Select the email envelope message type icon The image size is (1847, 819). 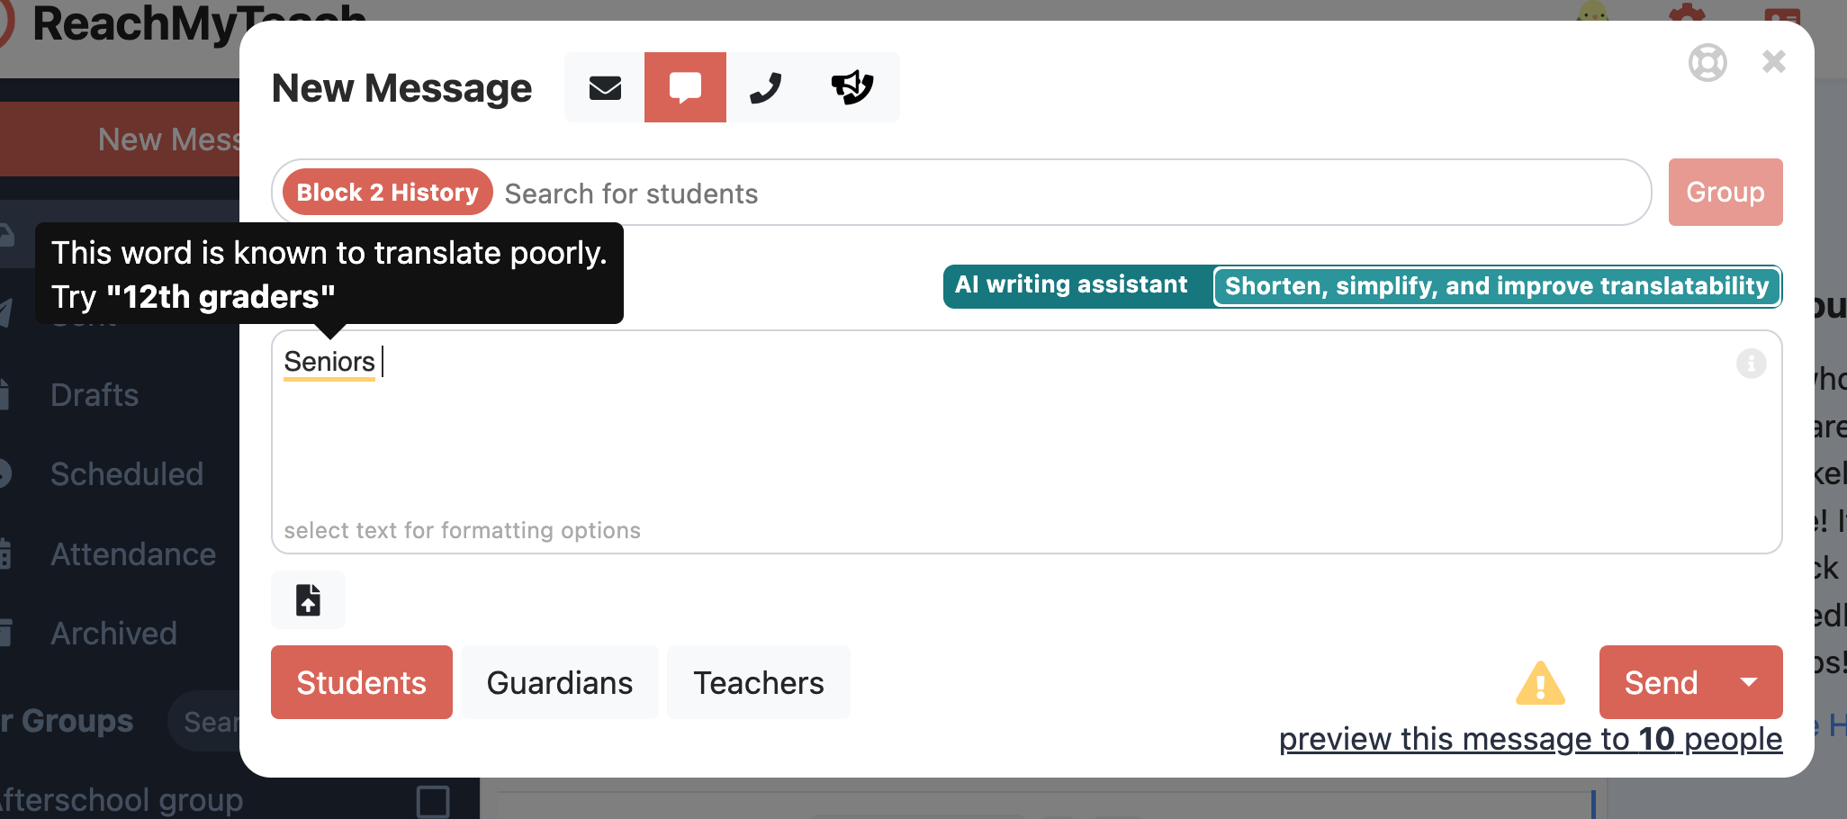(605, 87)
